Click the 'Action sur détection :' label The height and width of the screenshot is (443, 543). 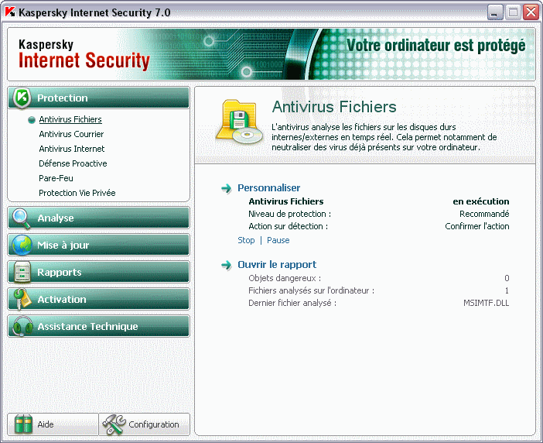point(288,226)
